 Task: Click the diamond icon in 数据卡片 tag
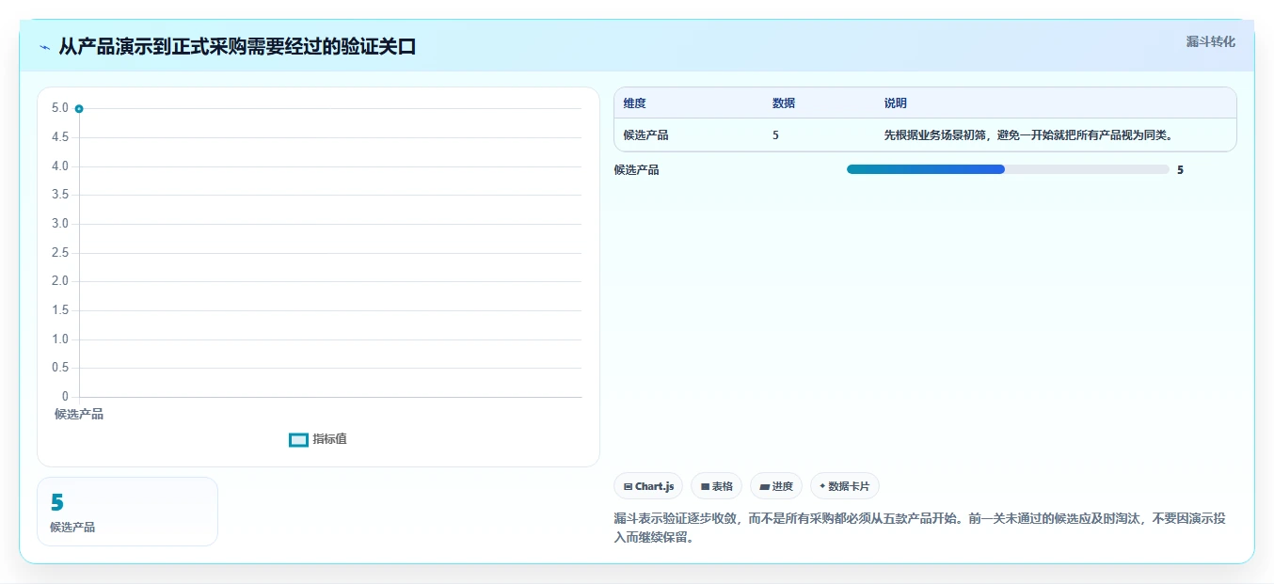pyautogui.click(x=822, y=486)
